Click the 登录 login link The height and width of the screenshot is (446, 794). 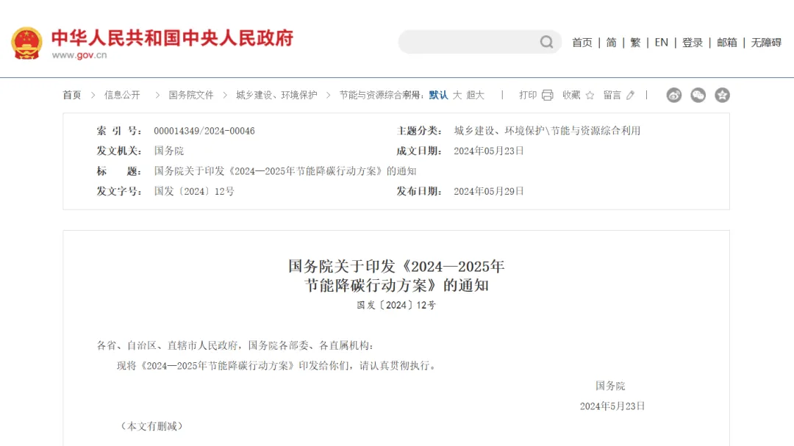tap(692, 43)
